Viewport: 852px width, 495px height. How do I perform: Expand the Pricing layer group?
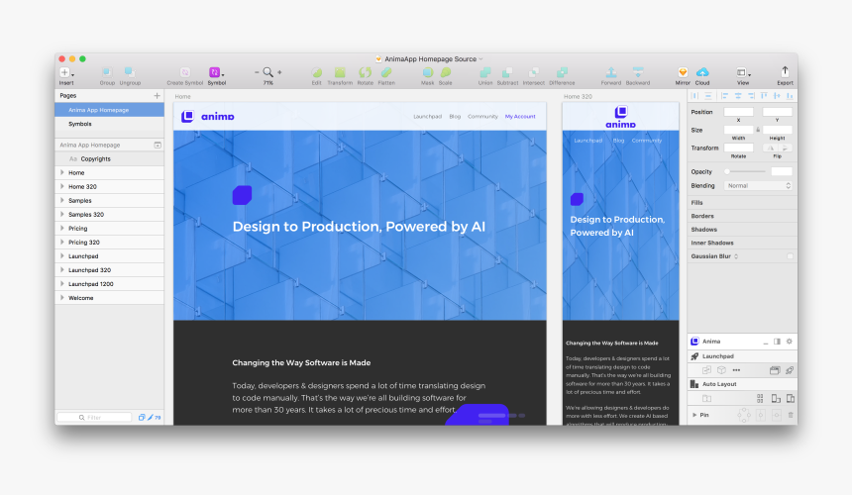[62, 229]
